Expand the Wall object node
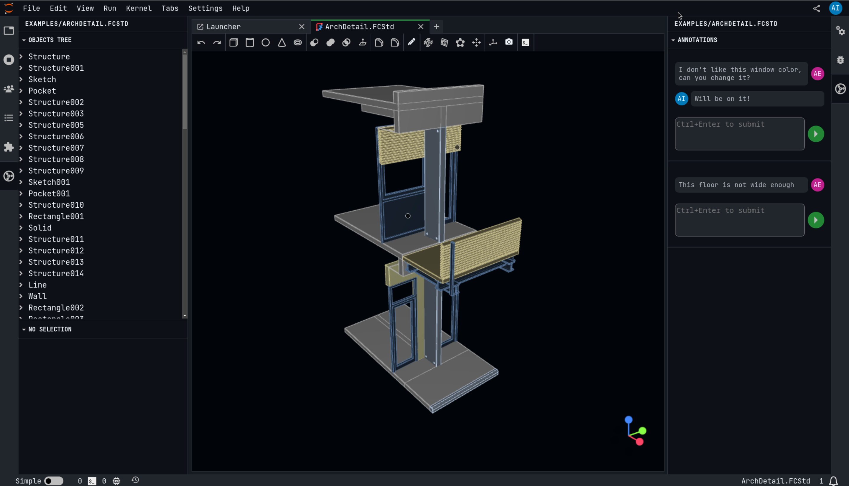This screenshot has height=486, width=849. [x=21, y=296]
